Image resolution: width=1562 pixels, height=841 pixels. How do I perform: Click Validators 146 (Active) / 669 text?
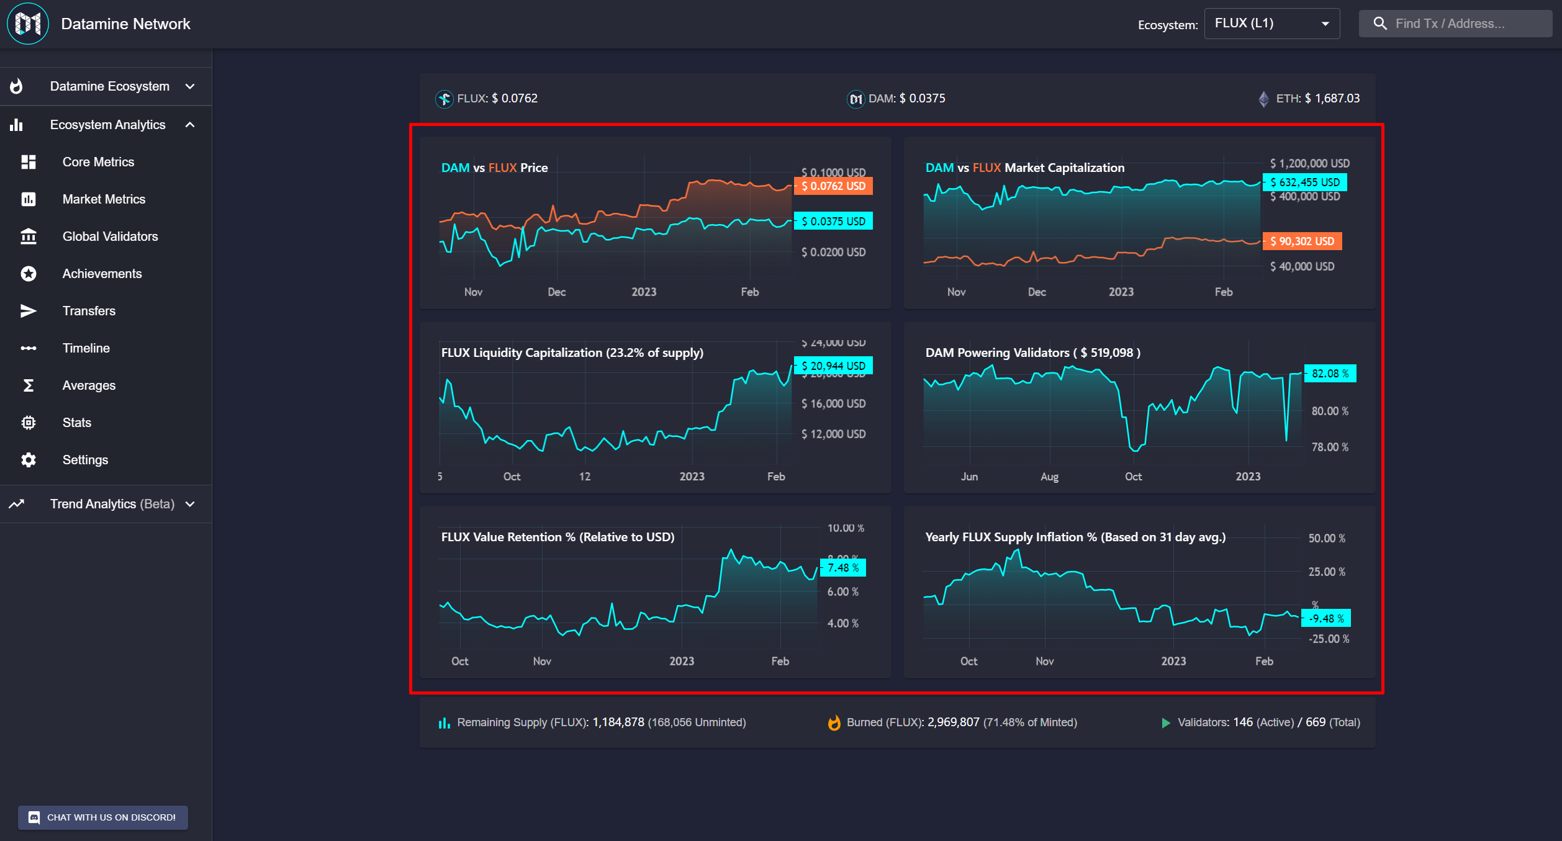(x=1269, y=722)
